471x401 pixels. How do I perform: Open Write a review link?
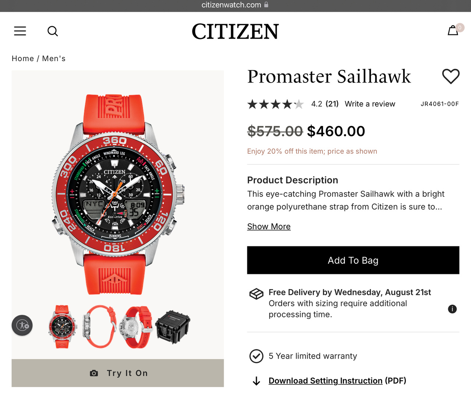370,104
